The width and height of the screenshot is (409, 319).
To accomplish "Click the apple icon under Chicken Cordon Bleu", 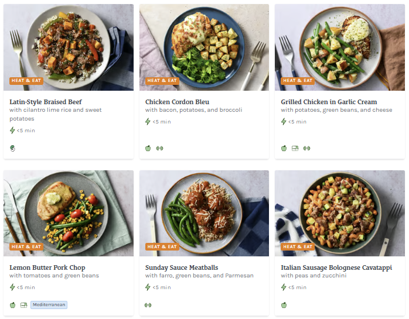I will pyautogui.click(x=148, y=148).
